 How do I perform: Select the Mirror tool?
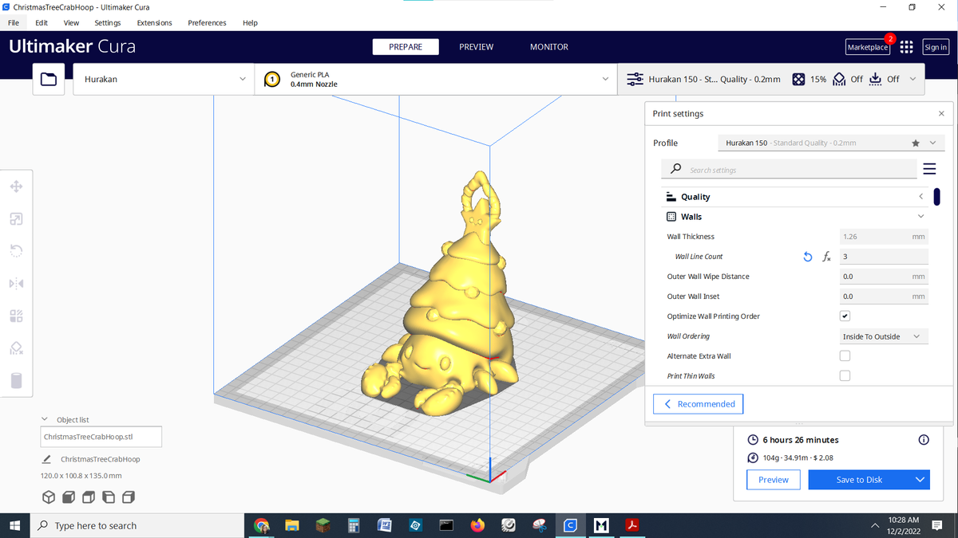(16, 283)
